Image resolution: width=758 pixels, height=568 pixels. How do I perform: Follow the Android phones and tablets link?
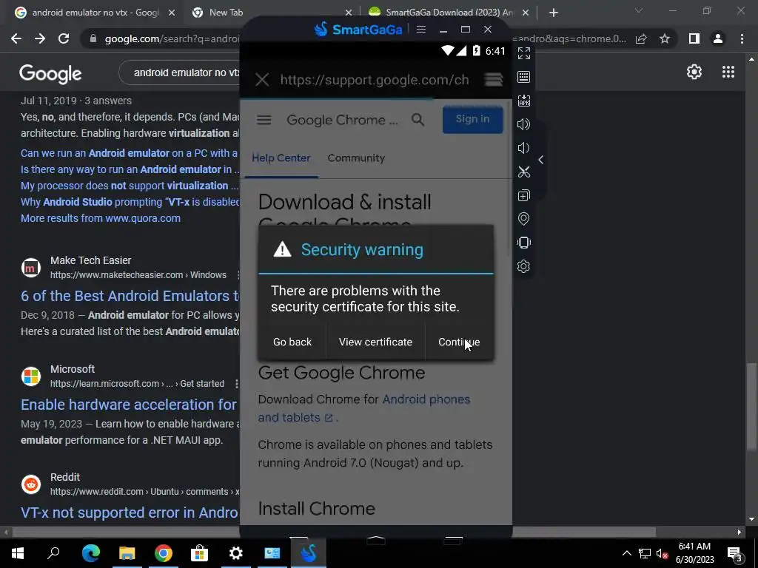pos(364,408)
